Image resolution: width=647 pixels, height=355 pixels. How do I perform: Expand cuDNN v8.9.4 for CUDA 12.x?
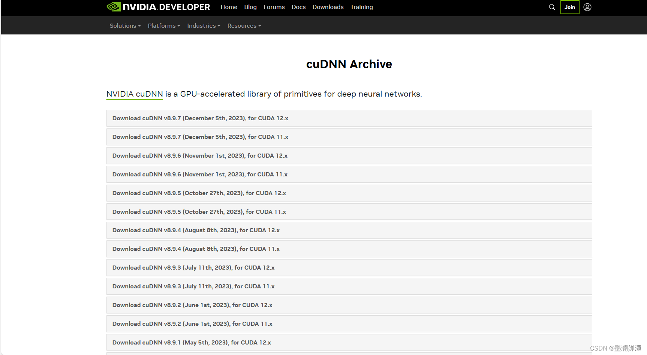[349, 230]
